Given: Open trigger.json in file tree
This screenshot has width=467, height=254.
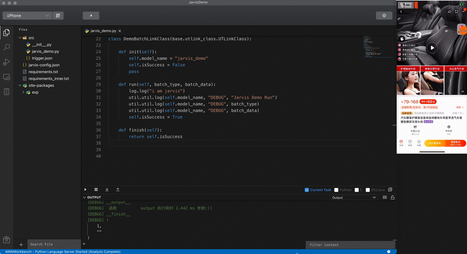Looking at the screenshot, I should pyautogui.click(x=42, y=58).
